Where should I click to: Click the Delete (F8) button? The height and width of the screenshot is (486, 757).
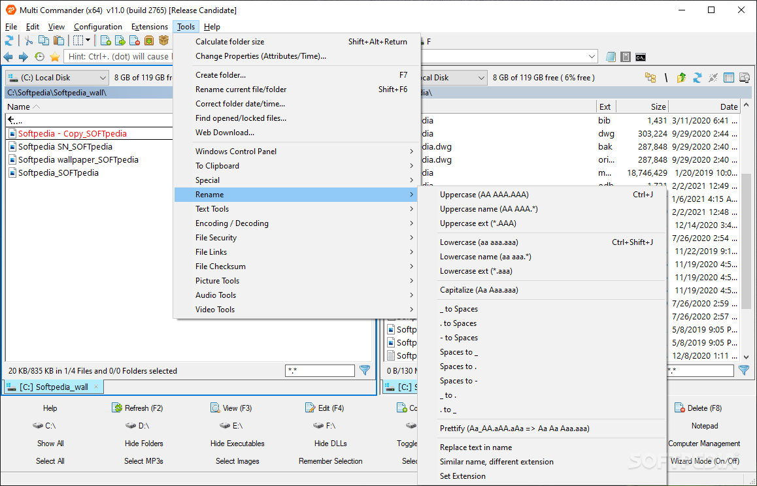(x=698, y=408)
